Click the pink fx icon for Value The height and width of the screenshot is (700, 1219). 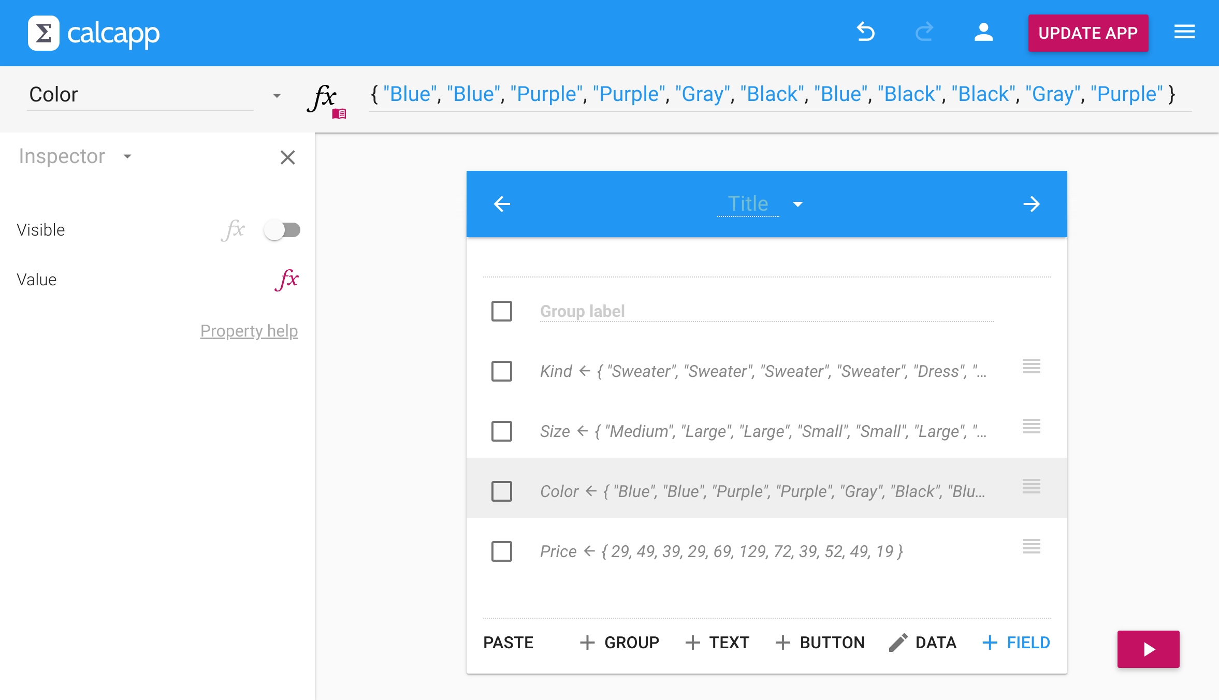click(286, 280)
